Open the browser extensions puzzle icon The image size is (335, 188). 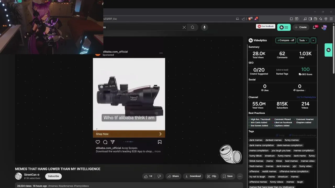coord(291,19)
